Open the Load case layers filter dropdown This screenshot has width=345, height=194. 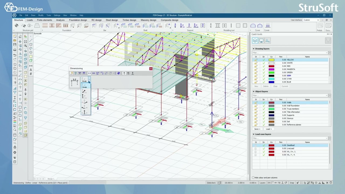coord(327,138)
